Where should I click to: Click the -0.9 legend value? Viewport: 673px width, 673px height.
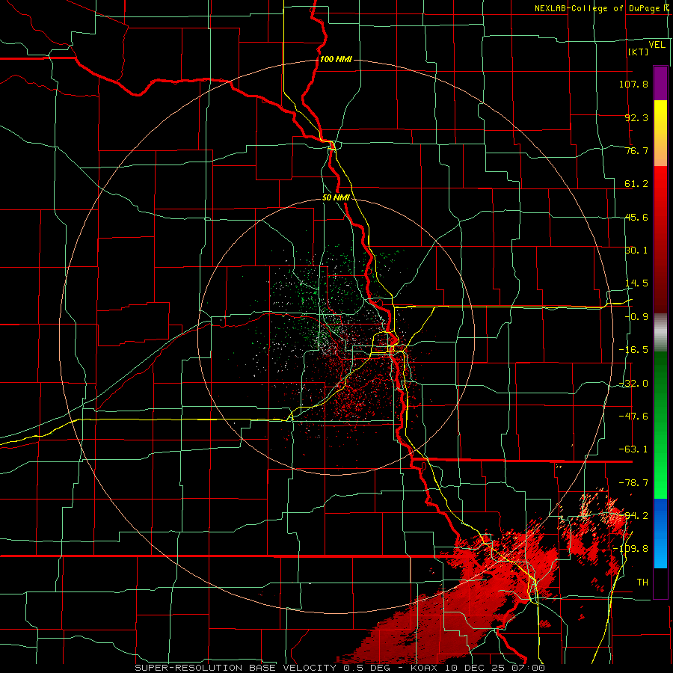636,317
